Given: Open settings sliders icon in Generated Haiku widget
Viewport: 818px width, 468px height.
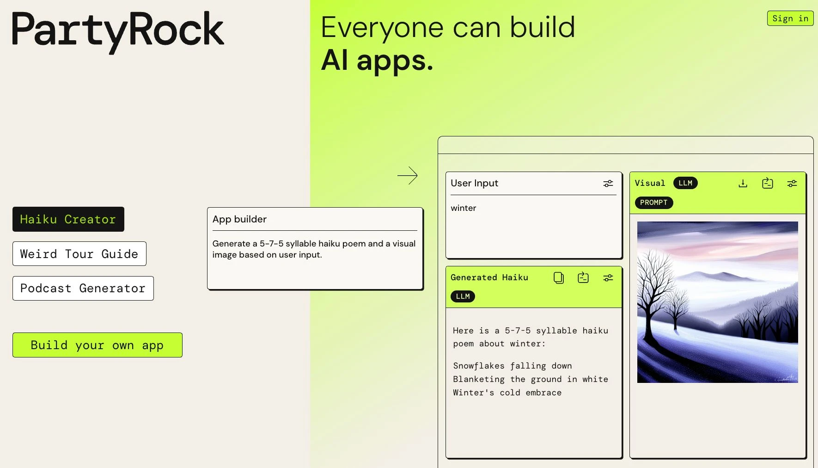Looking at the screenshot, I should pos(608,278).
